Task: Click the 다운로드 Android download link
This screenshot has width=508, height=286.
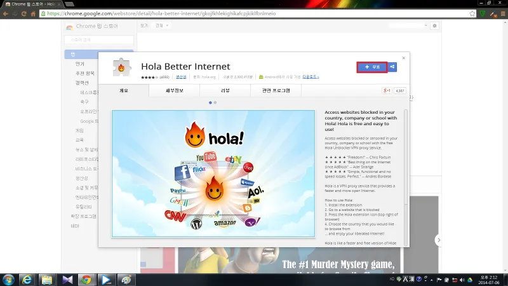Action: (x=311, y=77)
